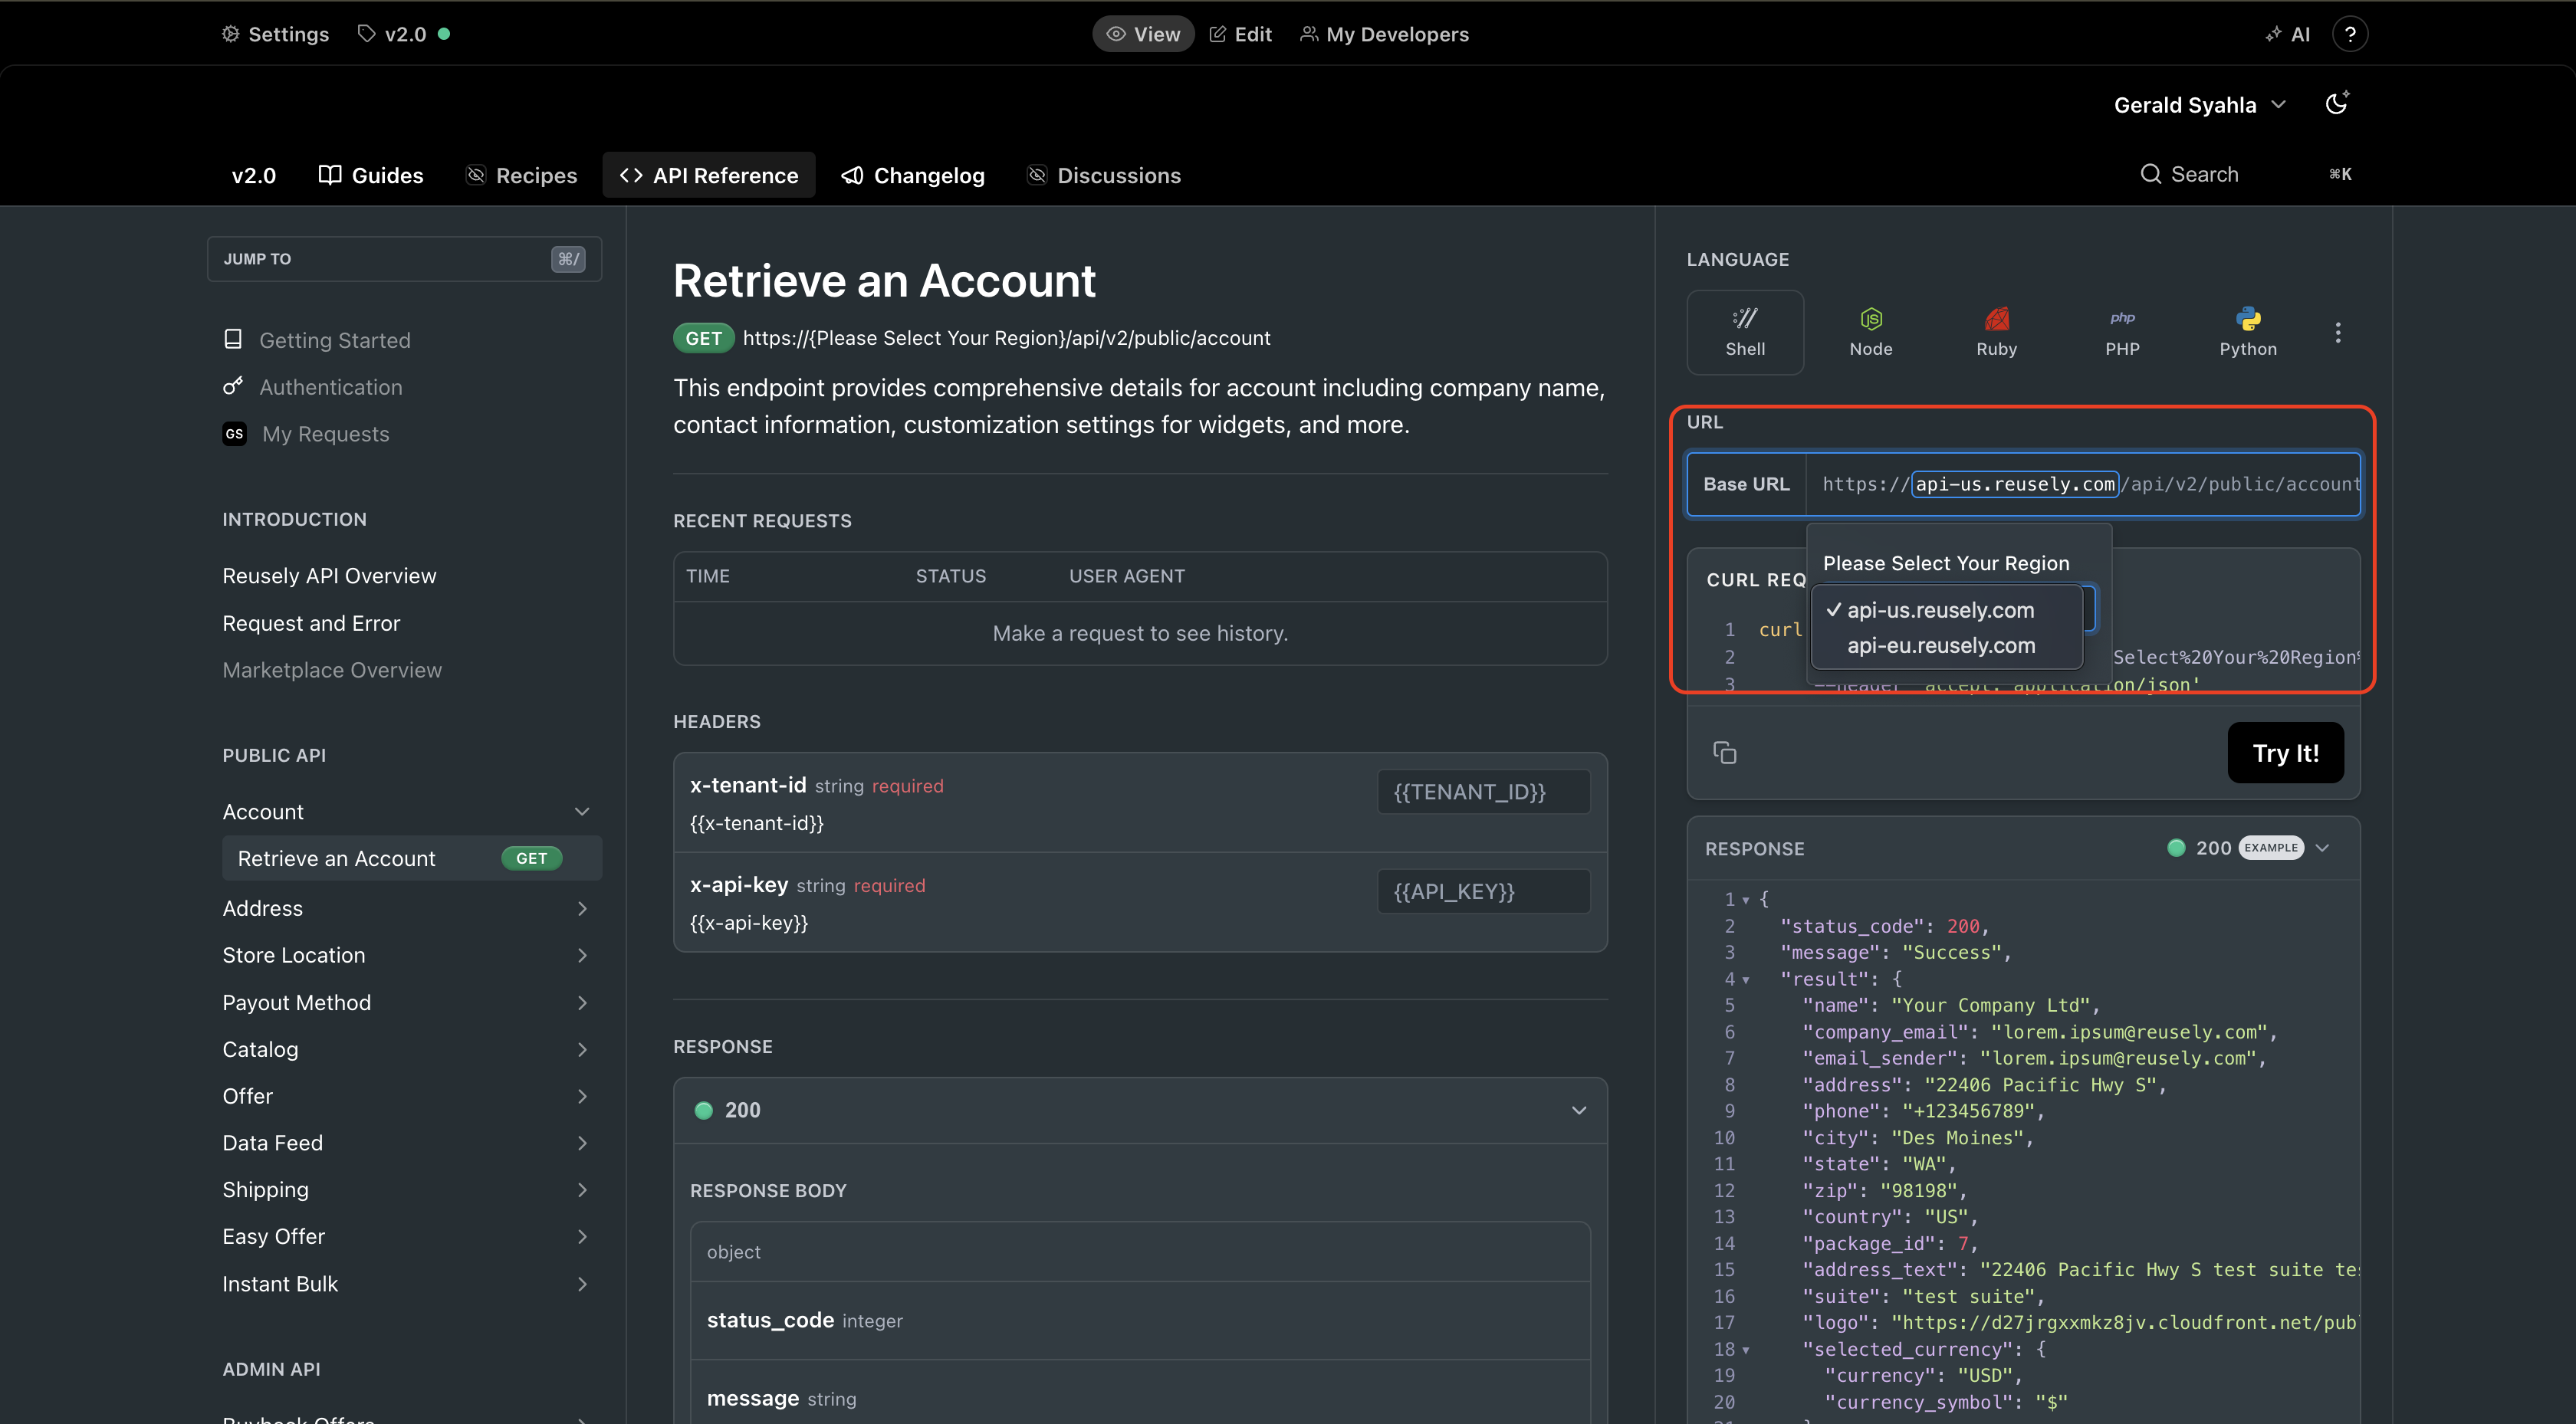The width and height of the screenshot is (2576, 1424).
Task: Open the API Reference tab
Action: coord(709,175)
